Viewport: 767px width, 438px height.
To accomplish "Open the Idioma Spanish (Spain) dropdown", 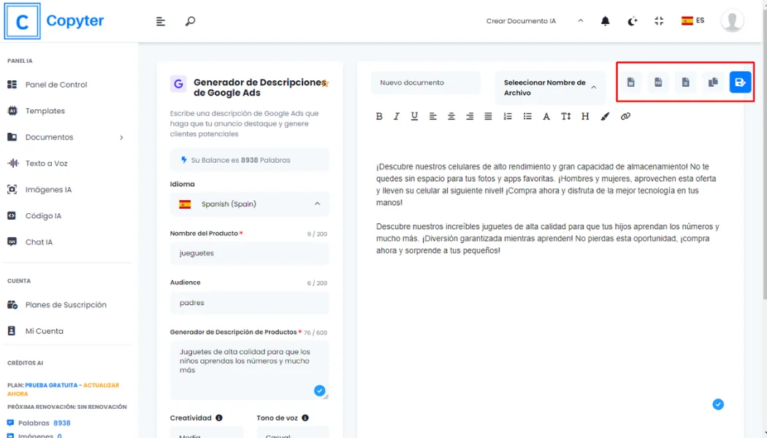I will click(249, 204).
